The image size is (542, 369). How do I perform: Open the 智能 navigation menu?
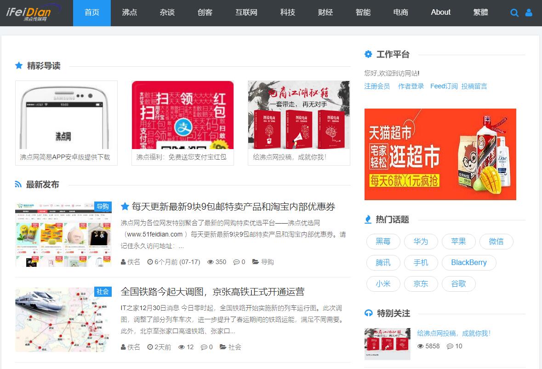pos(363,13)
